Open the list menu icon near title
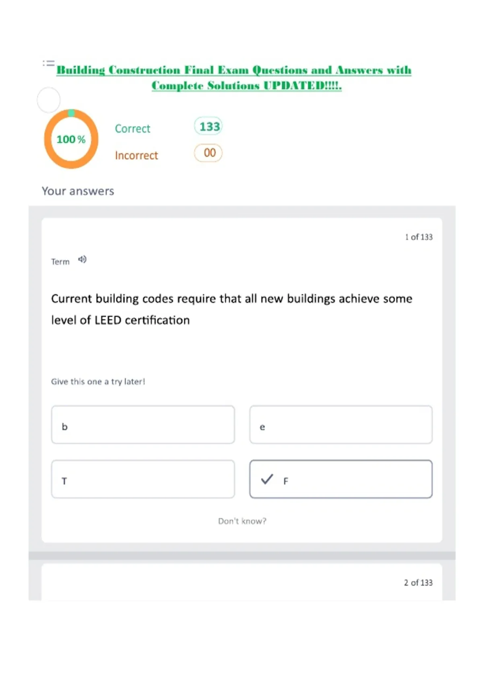 48,63
